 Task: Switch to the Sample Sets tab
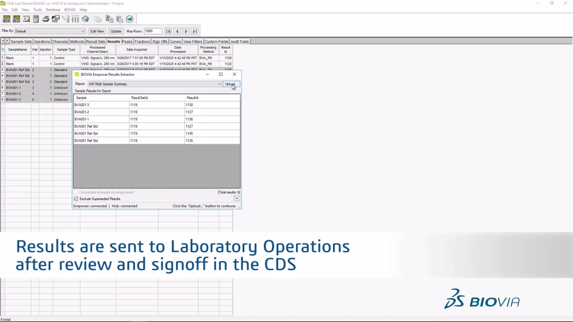21,42
